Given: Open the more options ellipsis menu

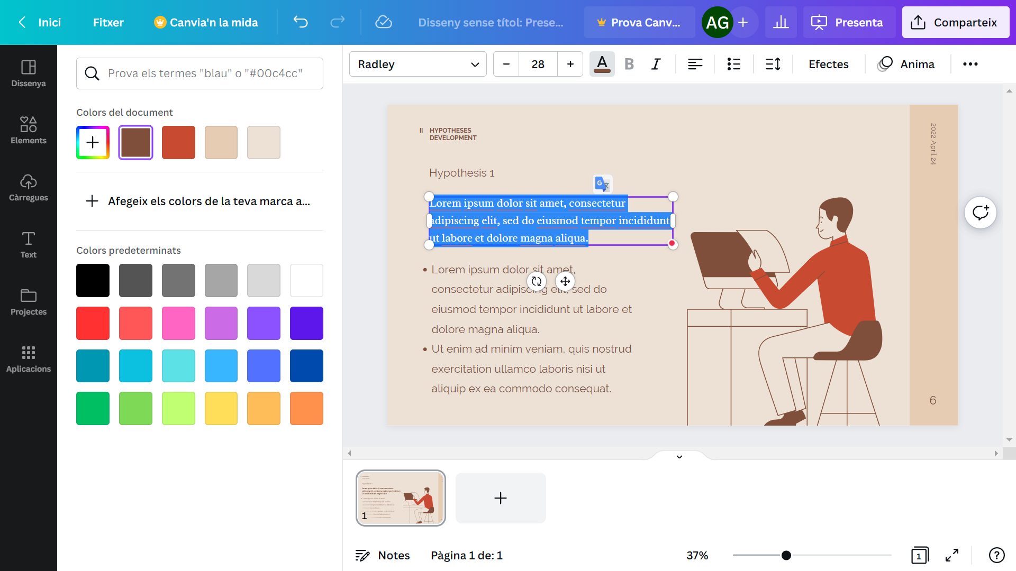Looking at the screenshot, I should pos(970,64).
